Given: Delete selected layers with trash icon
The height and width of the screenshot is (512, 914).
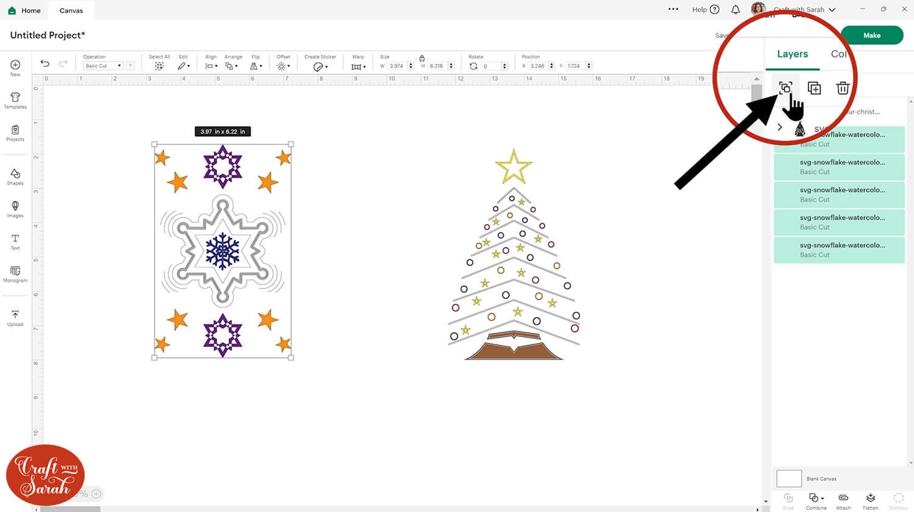Looking at the screenshot, I should point(843,88).
